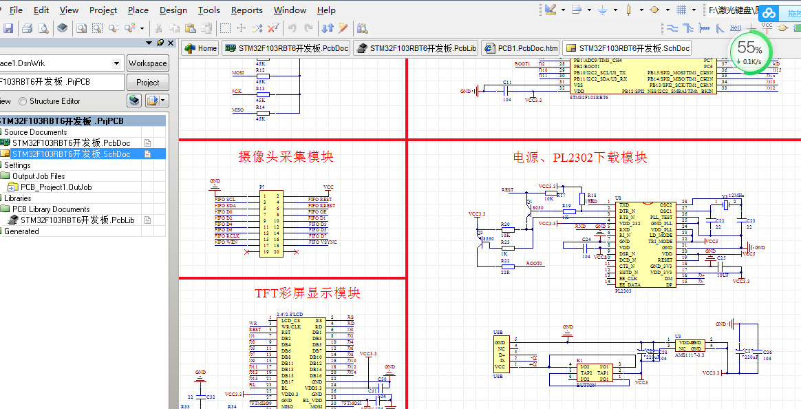Screen dimensions: 801x409
Task: Open the Devices view chip icon
Action: pyautogui.click(x=63, y=28)
